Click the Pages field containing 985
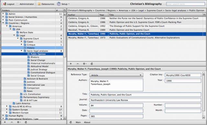 pos(116,116)
